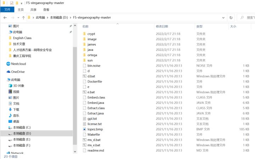The height and width of the screenshot is (159, 255).
Task: Switch to the 查看 ribbon tab
Action: click(x=46, y=10)
